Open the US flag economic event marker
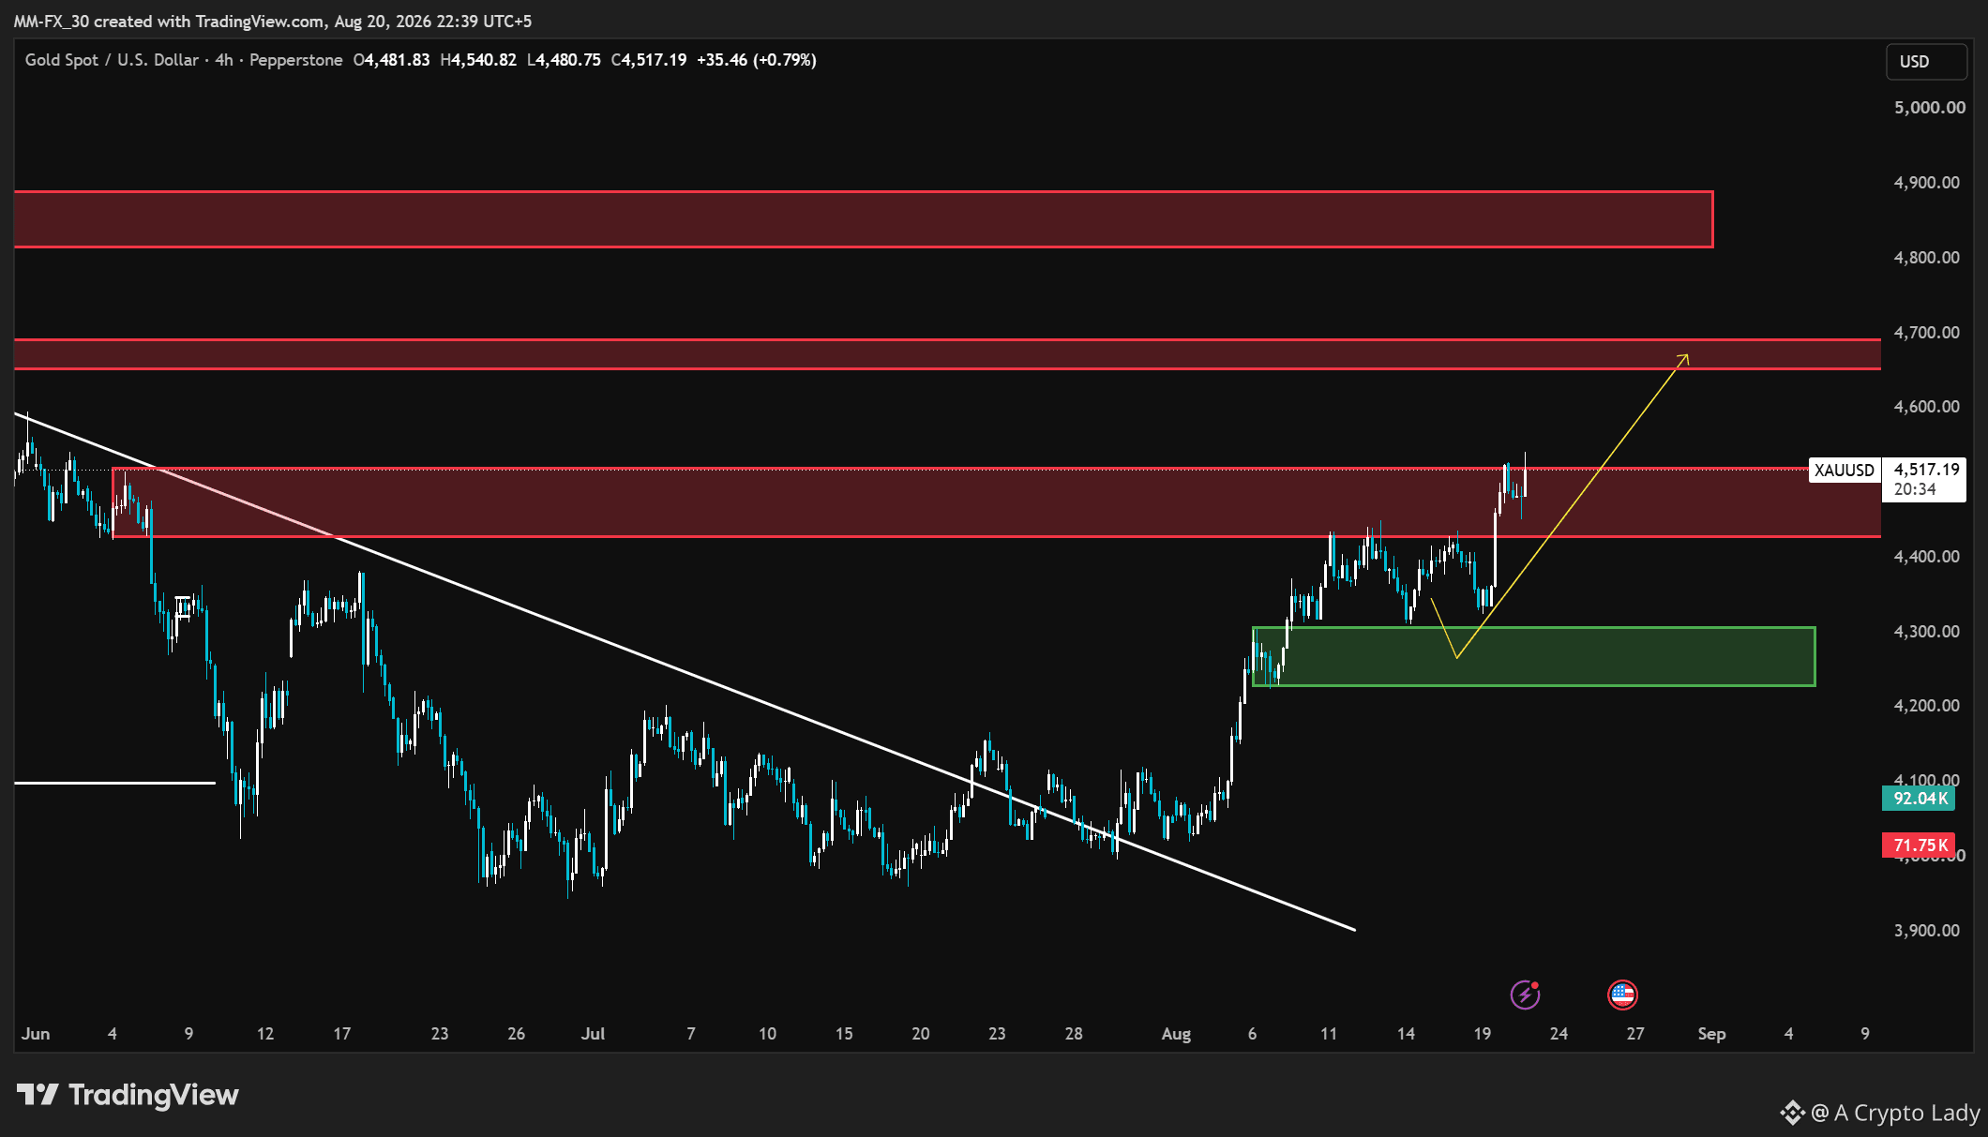The width and height of the screenshot is (1988, 1137). [x=1622, y=995]
